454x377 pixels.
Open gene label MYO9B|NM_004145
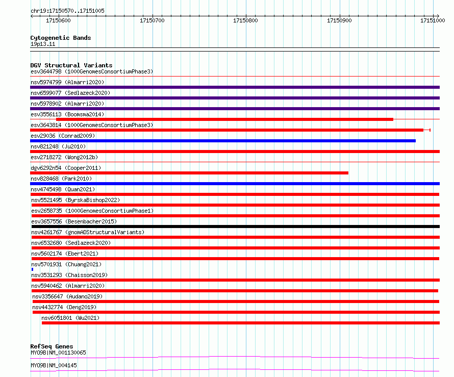point(54,365)
